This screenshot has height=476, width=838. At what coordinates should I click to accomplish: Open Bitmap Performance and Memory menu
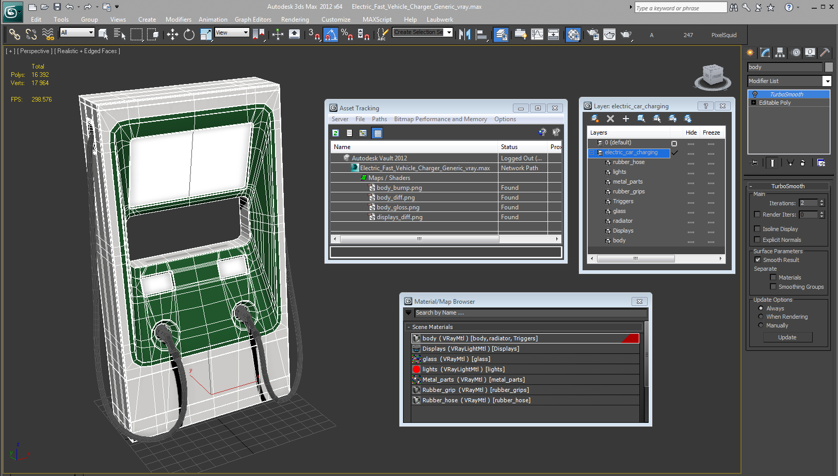(x=440, y=119)
